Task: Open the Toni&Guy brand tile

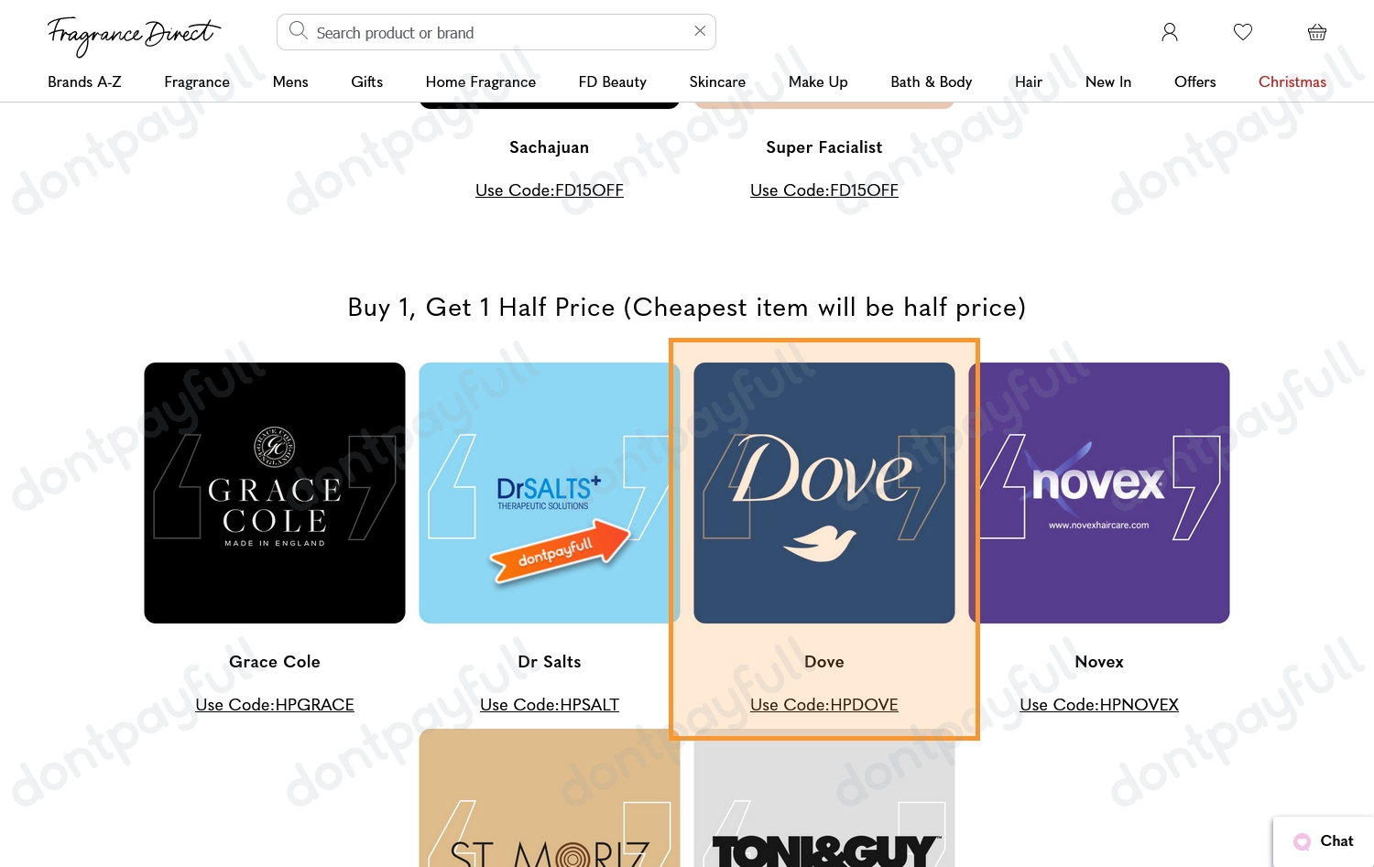Action: point(824,798)
